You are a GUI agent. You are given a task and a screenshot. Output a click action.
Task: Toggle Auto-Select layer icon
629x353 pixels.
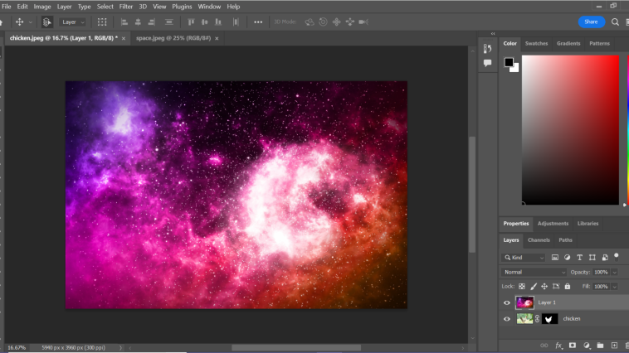[47, 22]
